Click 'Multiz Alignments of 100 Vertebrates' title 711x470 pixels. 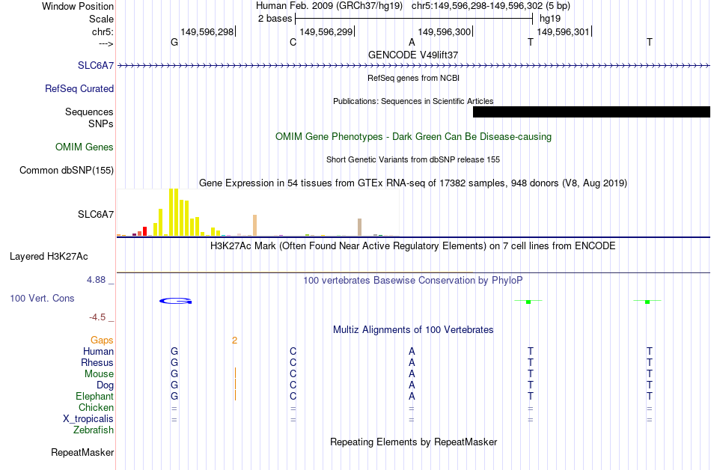413,329
